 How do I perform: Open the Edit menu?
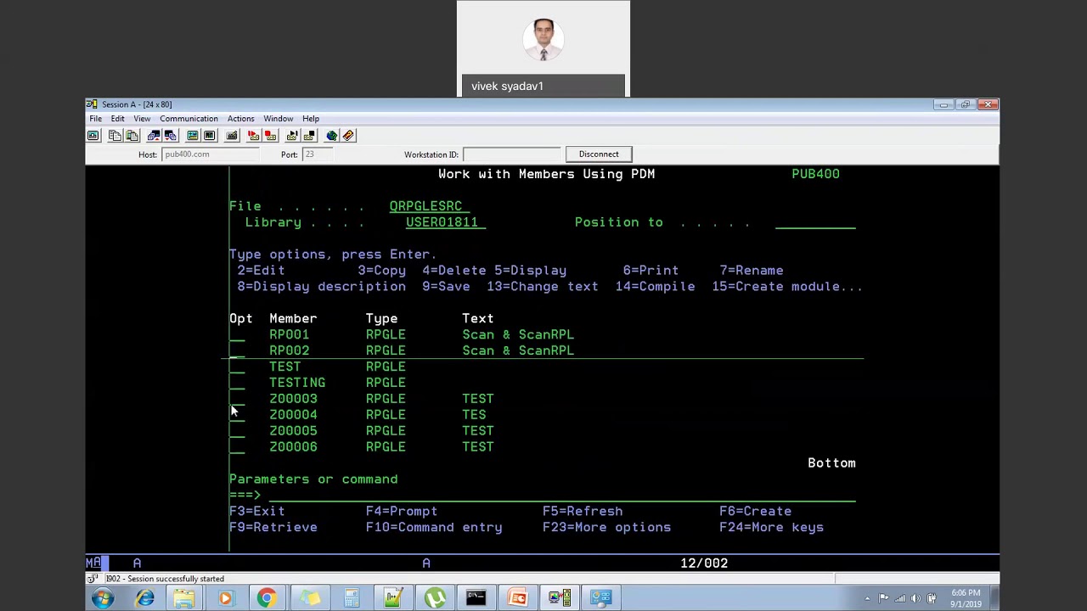tap(117, 119)
